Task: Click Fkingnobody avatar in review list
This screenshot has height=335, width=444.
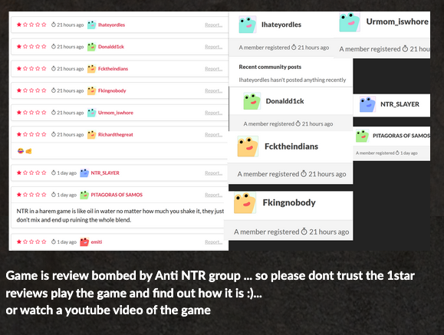Action: pos(91,90)
